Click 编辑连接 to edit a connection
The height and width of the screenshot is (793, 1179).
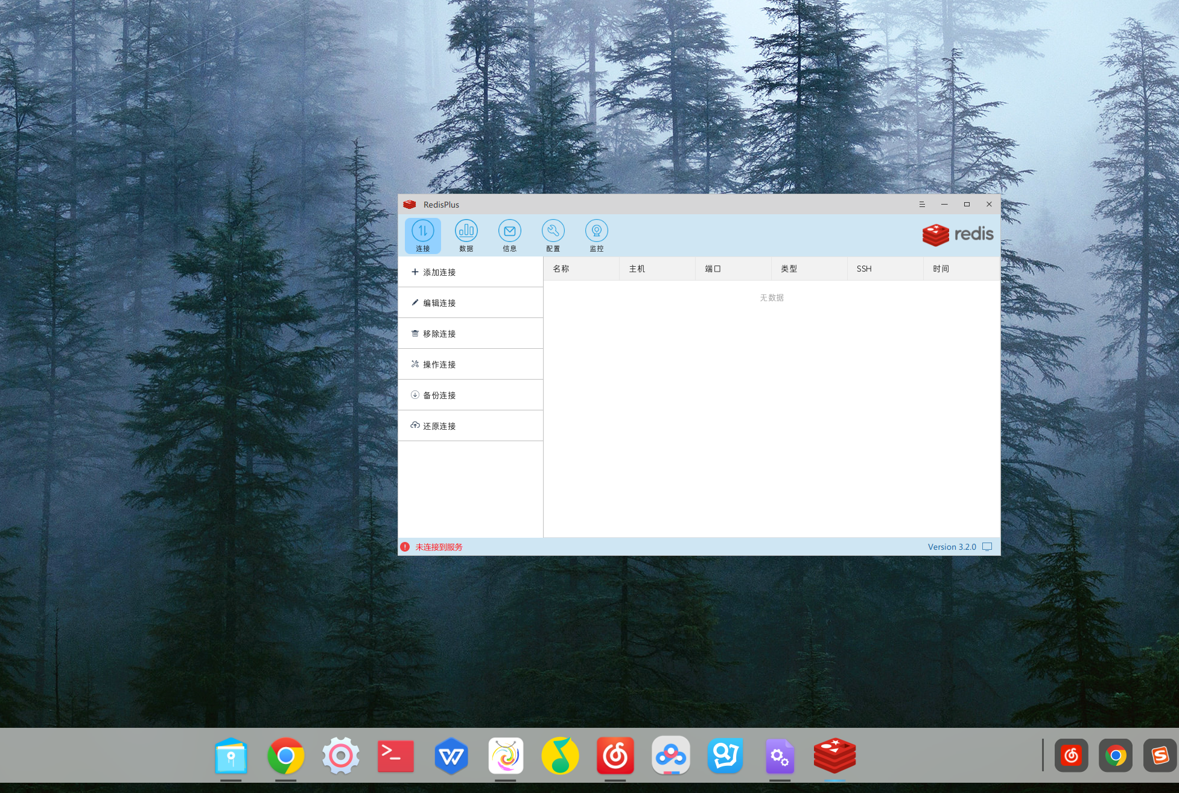pyautogui.click(x=439, y=303)
